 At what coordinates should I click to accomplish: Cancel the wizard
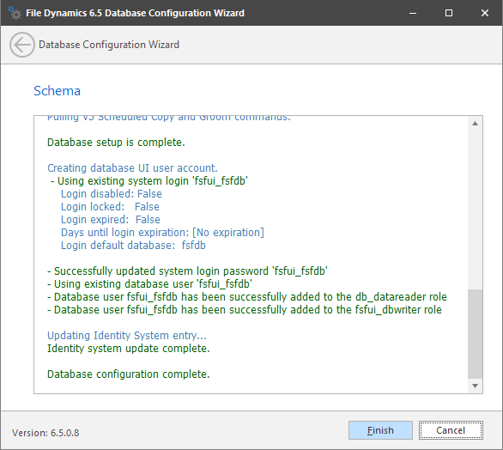tap(451, 430)
